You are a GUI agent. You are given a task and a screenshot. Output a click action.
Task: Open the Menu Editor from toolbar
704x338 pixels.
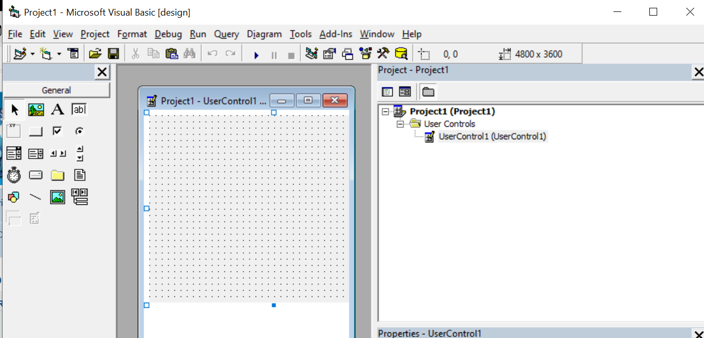coord(73,54)
